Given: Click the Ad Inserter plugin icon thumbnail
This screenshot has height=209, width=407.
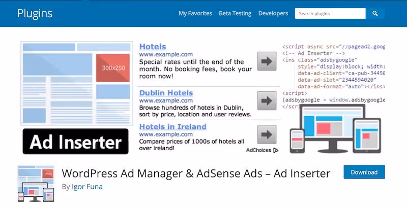Looking at the screenshot, I should click(36, 184).
